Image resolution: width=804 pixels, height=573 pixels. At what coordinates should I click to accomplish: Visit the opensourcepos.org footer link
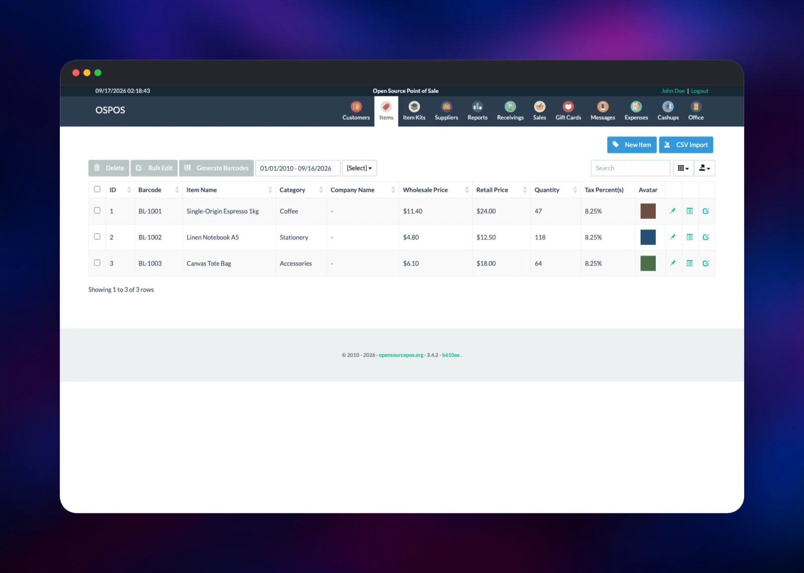click(x=401, y=355)
